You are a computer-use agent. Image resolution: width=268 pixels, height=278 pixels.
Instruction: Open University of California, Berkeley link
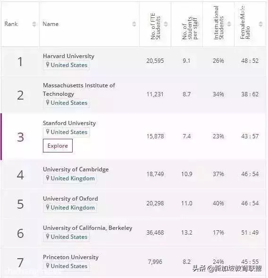(x=88, y=228)
